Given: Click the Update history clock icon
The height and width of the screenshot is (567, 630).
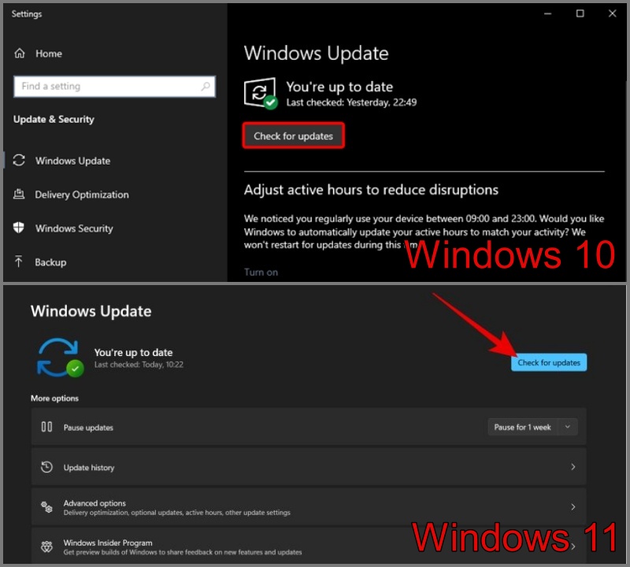Looking at the screenshot, I should [x=46, y=467].
